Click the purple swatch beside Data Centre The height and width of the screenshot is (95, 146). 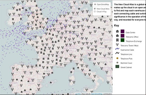(x=122, y=31)
